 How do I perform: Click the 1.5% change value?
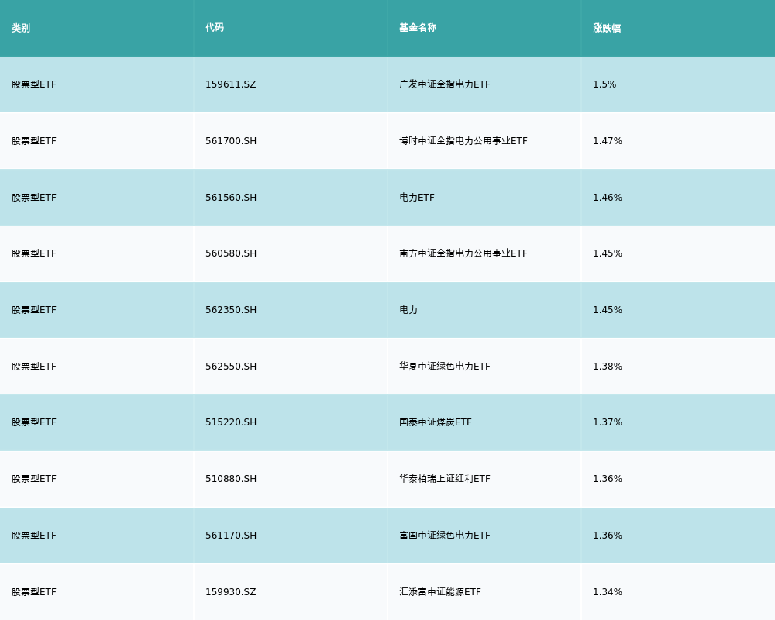(604, 84)
